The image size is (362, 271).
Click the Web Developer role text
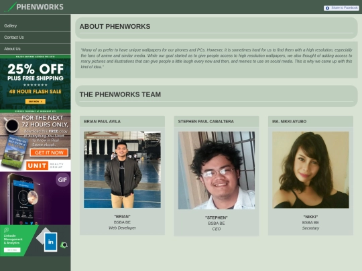[x=123, y=228]
